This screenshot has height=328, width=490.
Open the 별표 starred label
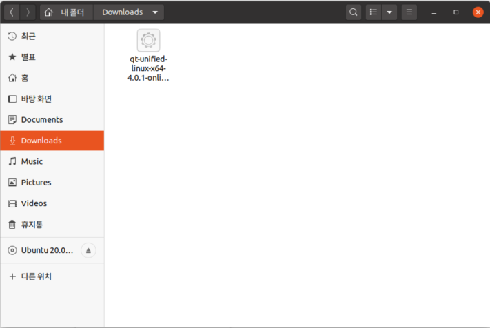point(28,57)
